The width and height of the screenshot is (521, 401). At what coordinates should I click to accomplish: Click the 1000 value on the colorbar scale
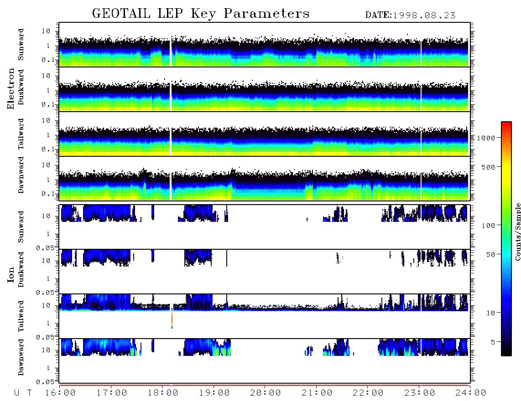(486, 138)
